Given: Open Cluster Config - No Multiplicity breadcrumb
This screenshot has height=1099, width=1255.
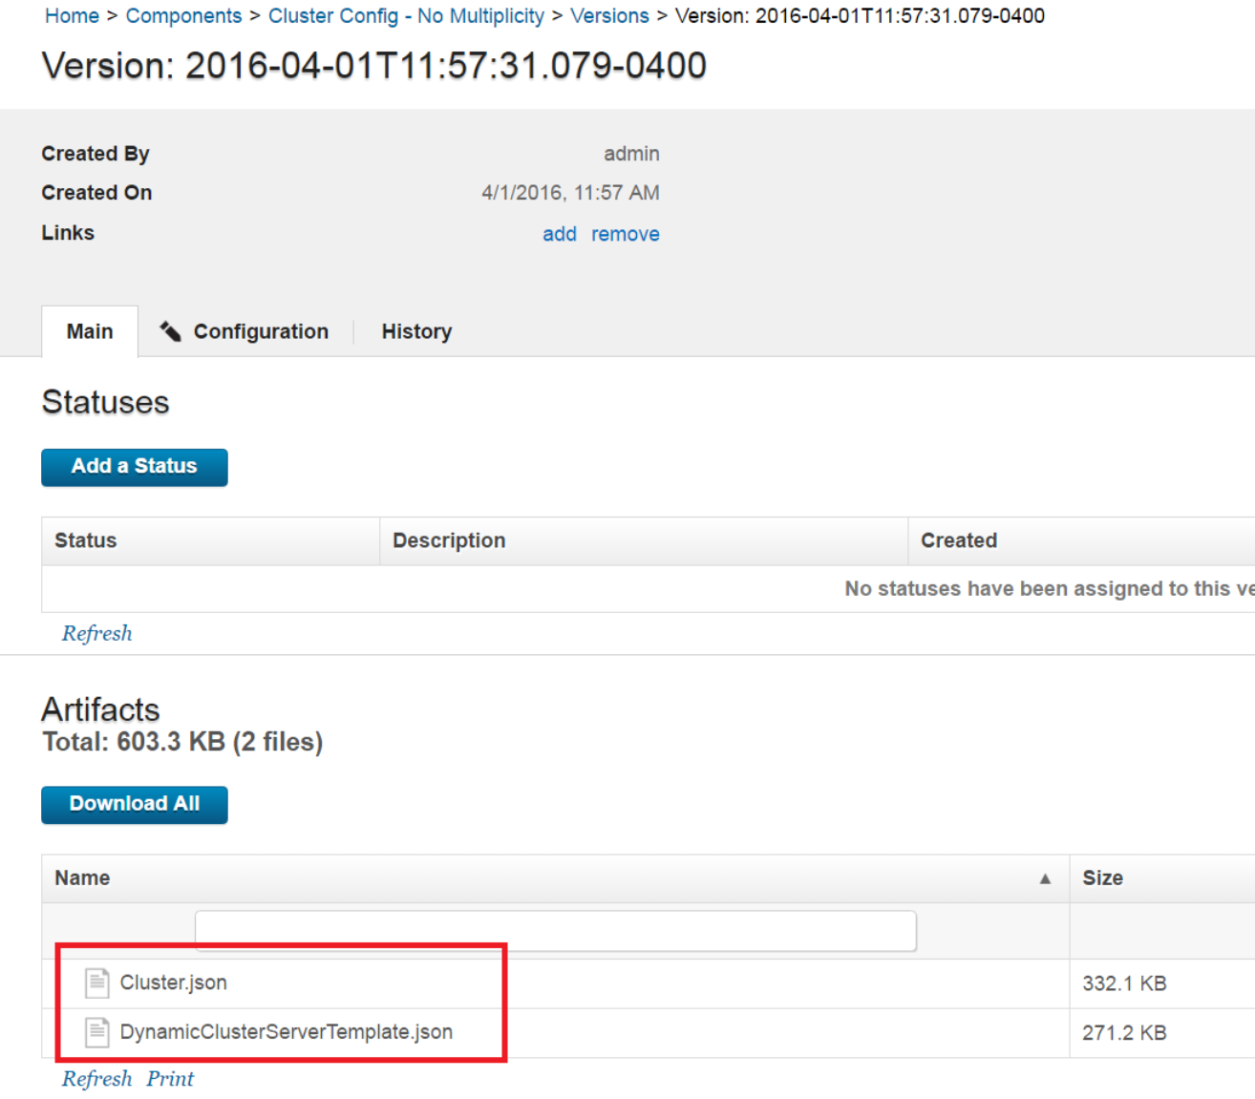Looking at the screenshot, I should click(x=406, y=15).
